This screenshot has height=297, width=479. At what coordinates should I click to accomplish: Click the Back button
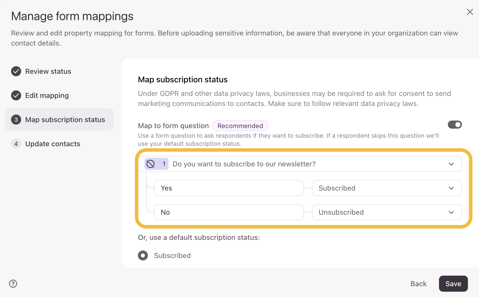pos(418,284)
